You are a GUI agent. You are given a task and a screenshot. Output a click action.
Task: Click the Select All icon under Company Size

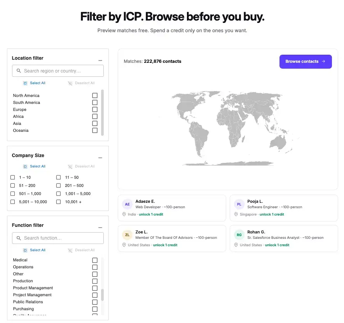point(25,166)
